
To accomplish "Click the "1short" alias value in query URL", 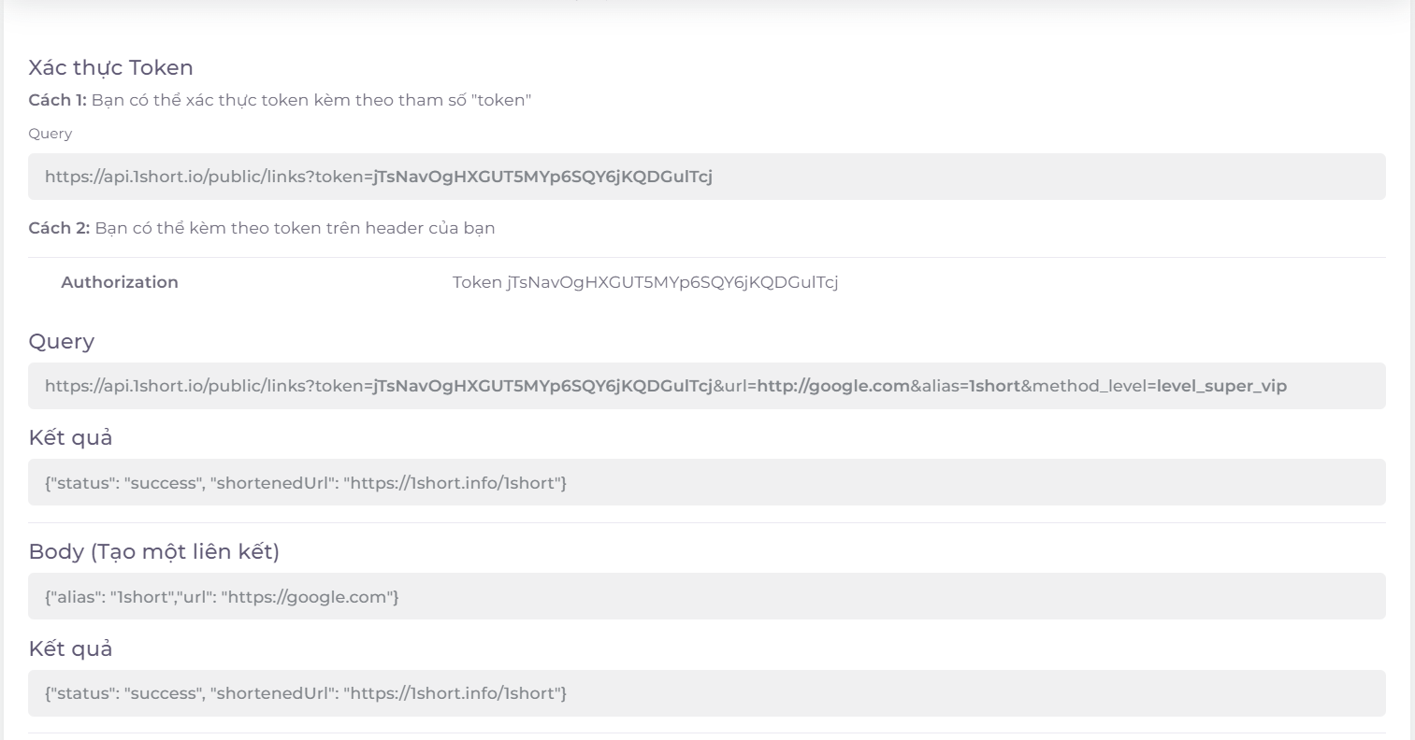I will (x=994, y=386).
